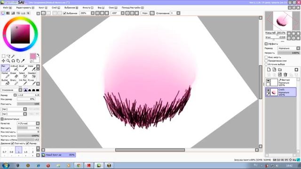Activate the eyedropper color picker tool
Screen dimensions: 301x169
coord(23,61)
